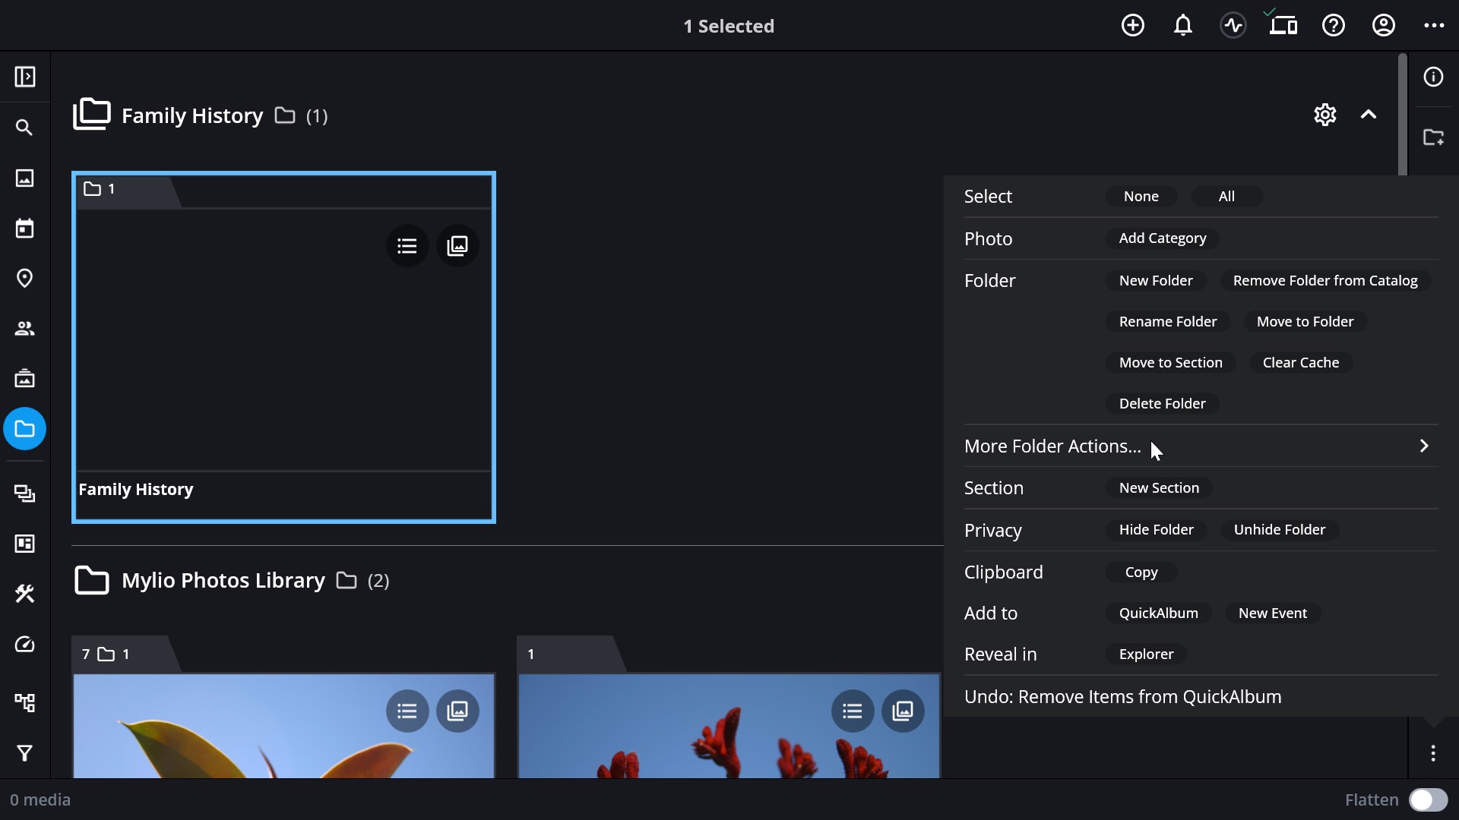The image size is (1459, 820).
Task: Open the top-right three dots menu
Action: 1434,26
